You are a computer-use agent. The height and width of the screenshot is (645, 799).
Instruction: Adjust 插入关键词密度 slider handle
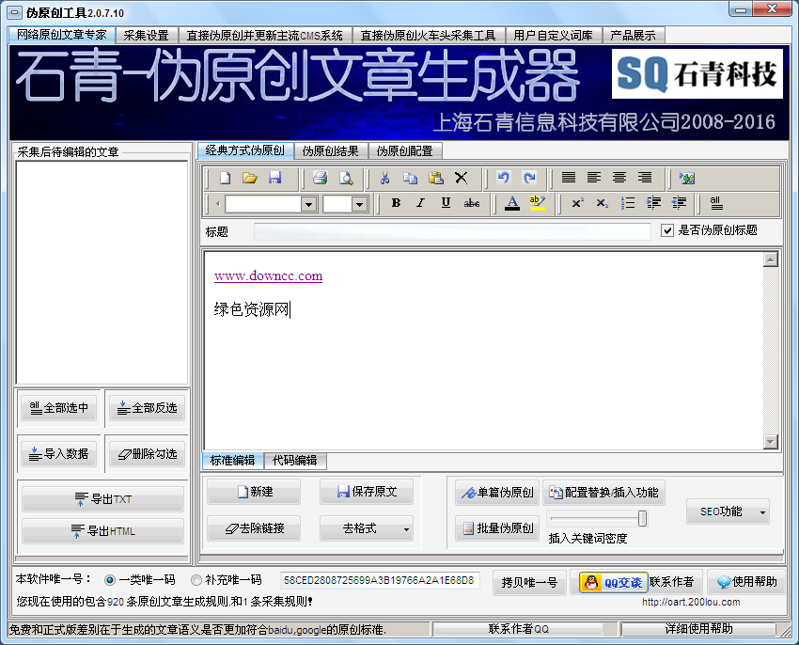tap(643, 519)
